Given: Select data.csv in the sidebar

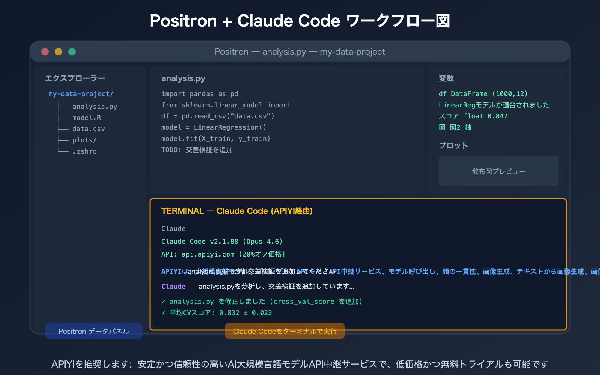Looking at the screenshot, I should pyautogui.click(x=88, y=129).
